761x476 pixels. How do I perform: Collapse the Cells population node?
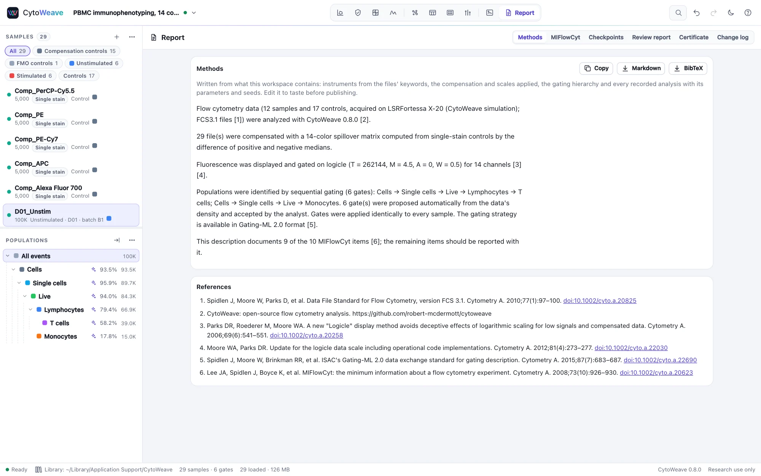(13, 270)
